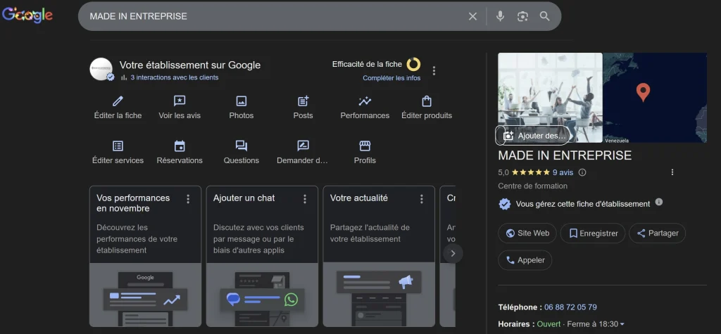
Task: Click Centre de formation category text
Action: 532,186
